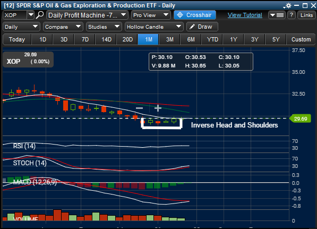Open the Compare dropdown
Image resolution: width=317 pixels, height=229 pixels.
(x=63, y=27)
